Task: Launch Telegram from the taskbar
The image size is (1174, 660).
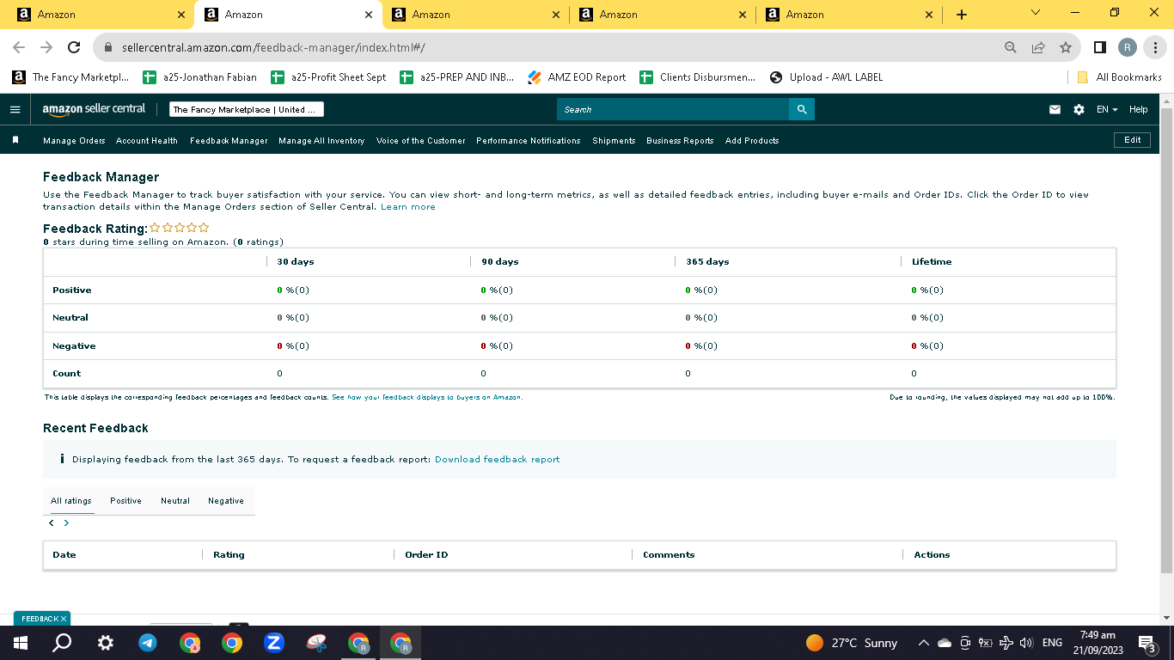Action: (148, 643)
